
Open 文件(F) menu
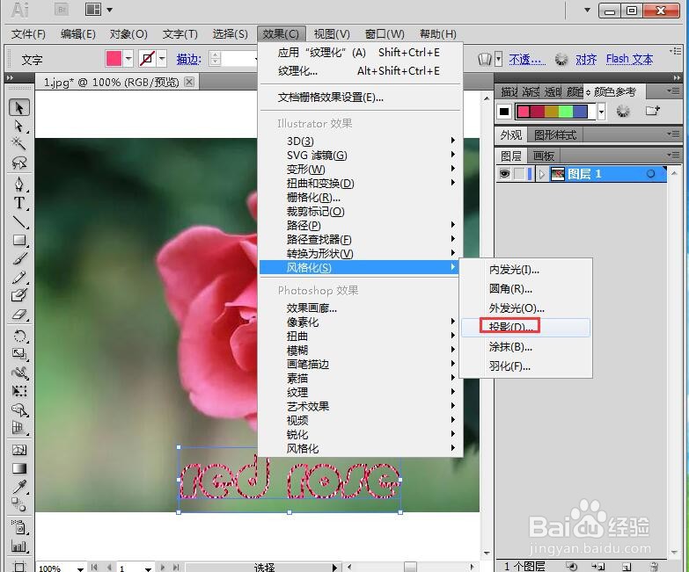[x=28, y=33]
